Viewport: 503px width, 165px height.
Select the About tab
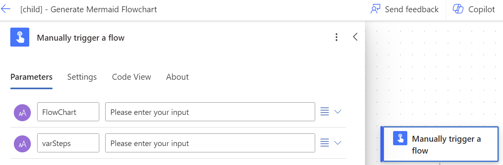[177, 77]
